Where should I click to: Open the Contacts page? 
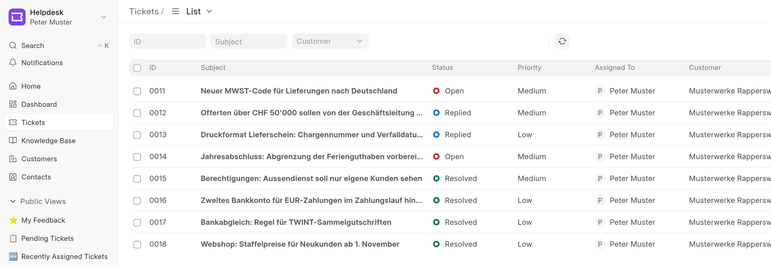[x=59, y=177]
